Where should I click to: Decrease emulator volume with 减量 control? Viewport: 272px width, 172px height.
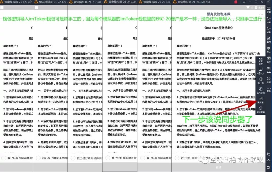pos(268,29)
